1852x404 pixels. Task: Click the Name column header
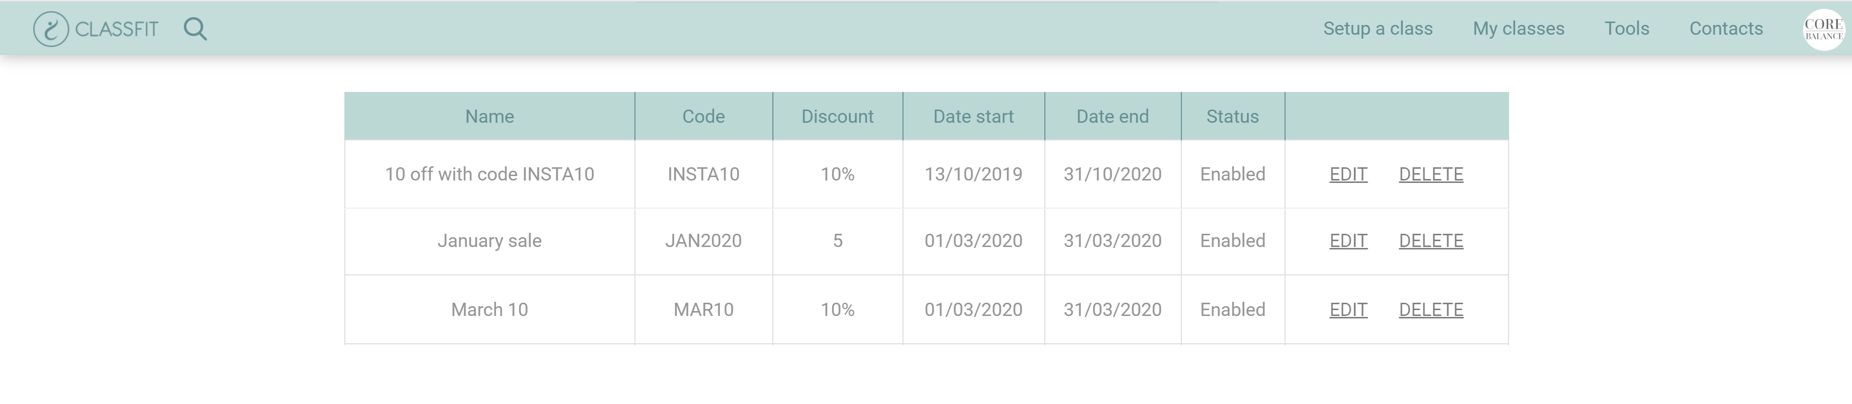click(490, 116)
